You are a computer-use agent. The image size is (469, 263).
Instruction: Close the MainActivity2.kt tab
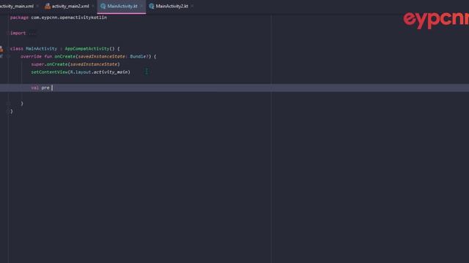tap(192, 6)
